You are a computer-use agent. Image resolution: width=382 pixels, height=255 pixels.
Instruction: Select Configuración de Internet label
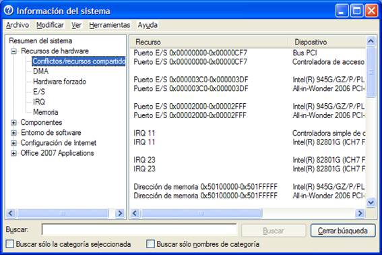[59, 143]
